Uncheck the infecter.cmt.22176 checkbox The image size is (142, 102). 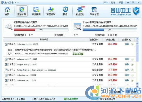click(x=6, y=80)
